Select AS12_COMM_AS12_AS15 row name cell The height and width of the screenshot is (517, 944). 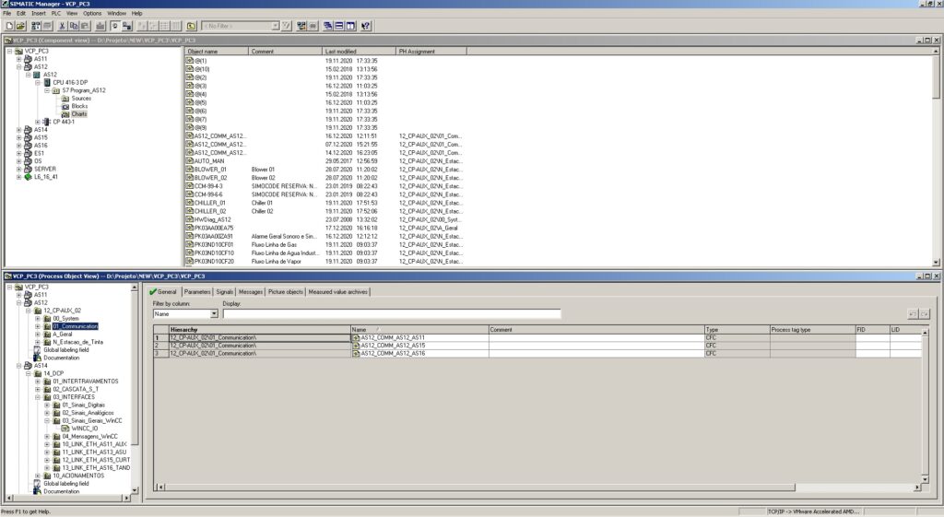coord(419,347)
